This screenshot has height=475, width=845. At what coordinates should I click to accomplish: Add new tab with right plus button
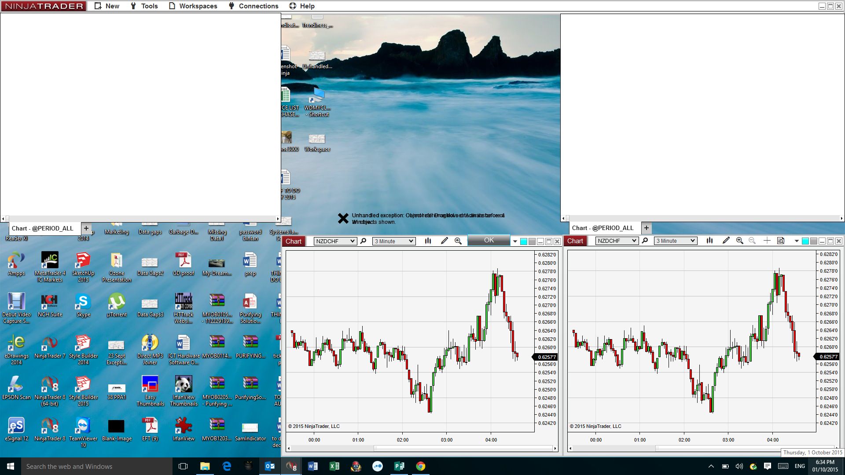[646, 228]
